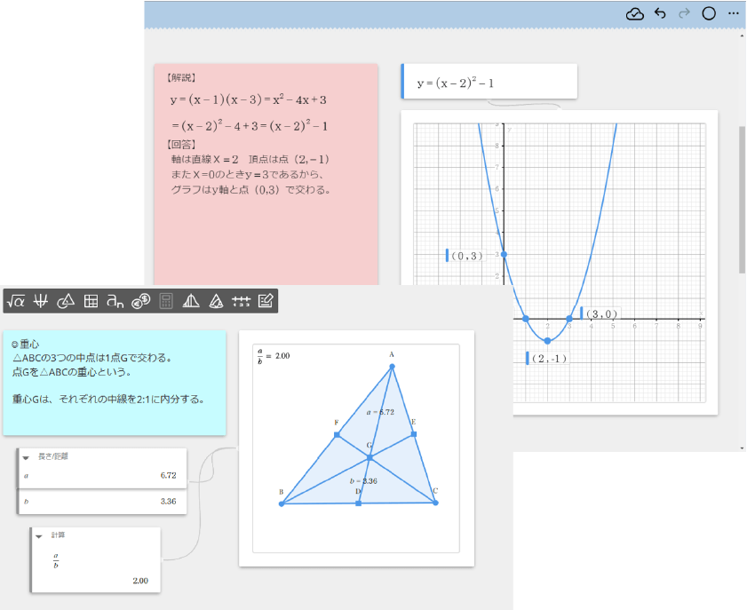
Task: Open the ellipsis overflow menu
Action: pos(733,13)
